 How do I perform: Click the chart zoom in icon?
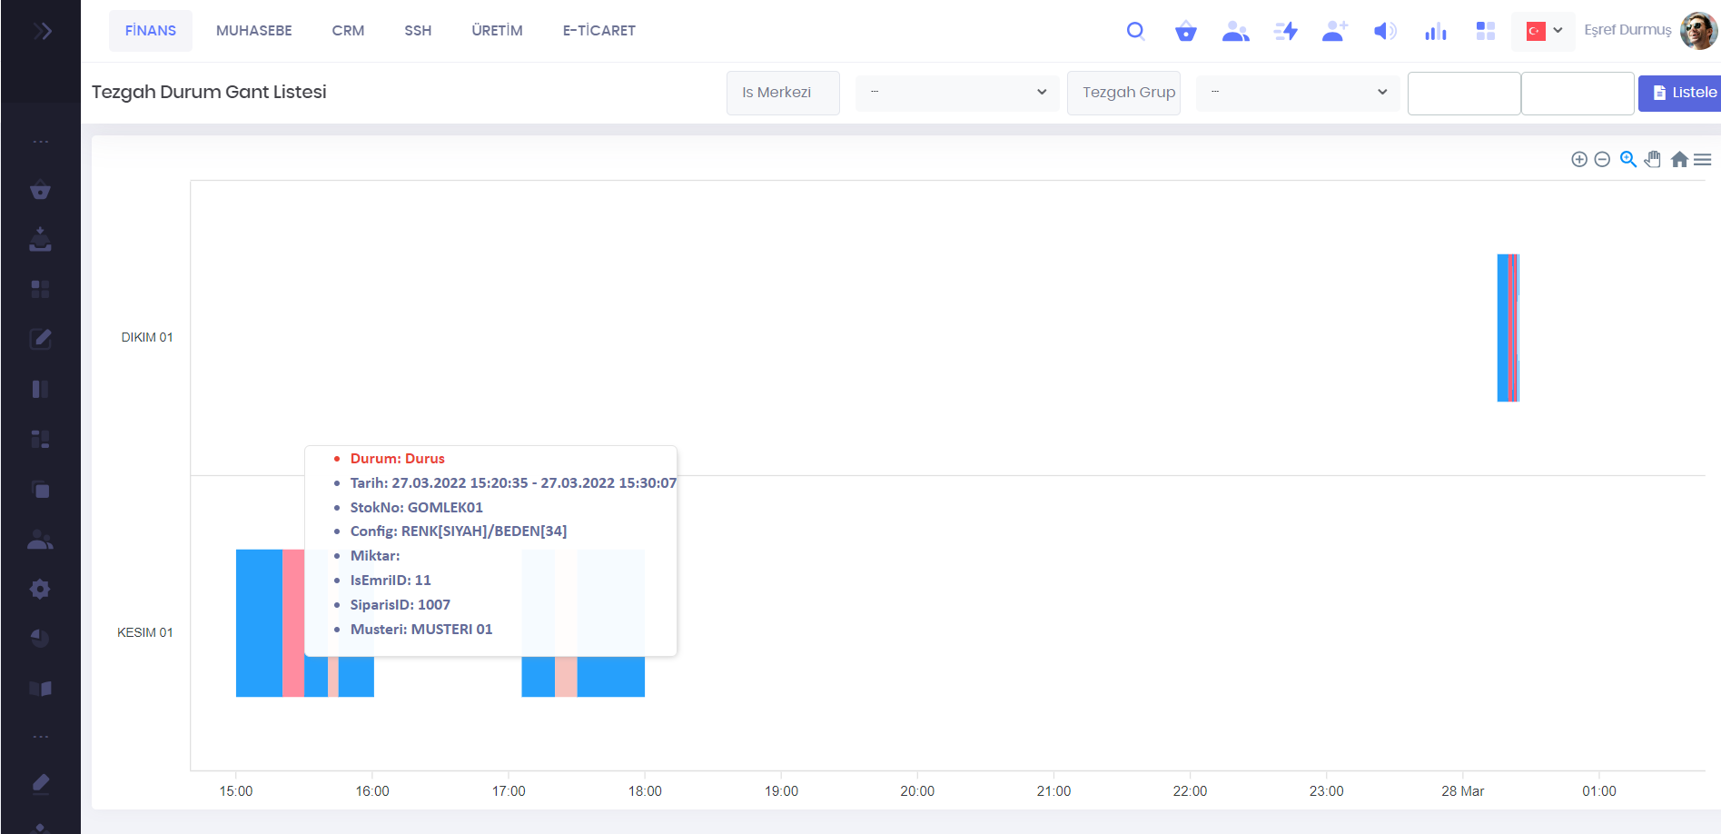point(1579,160)
